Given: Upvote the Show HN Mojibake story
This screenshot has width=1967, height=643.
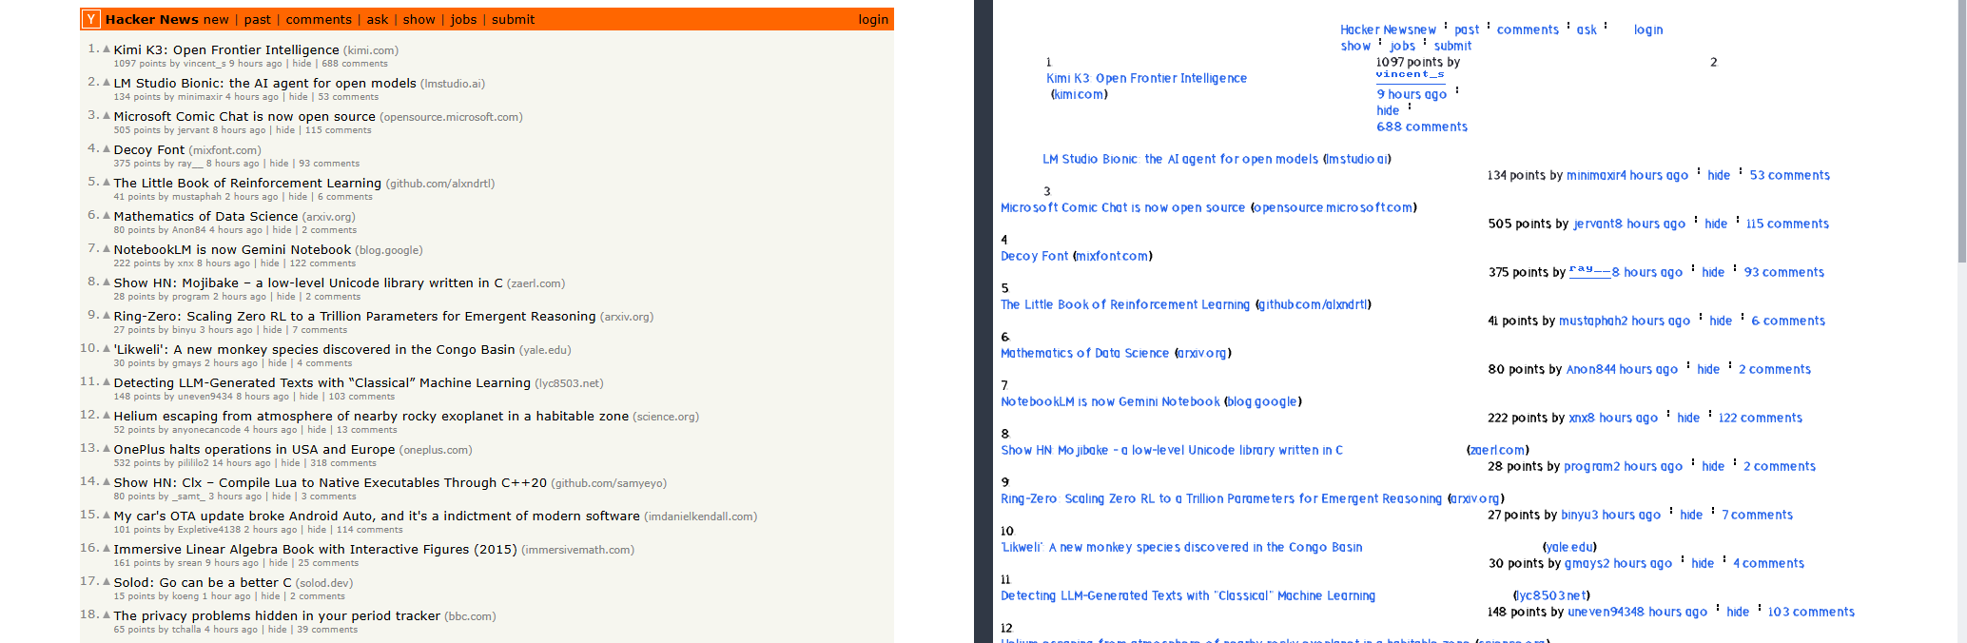Looking at the screenshot, I should pyautogui.click(x=107, y=282).
